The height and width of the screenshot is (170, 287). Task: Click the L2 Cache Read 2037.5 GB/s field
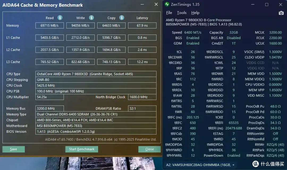coord(50,50)
